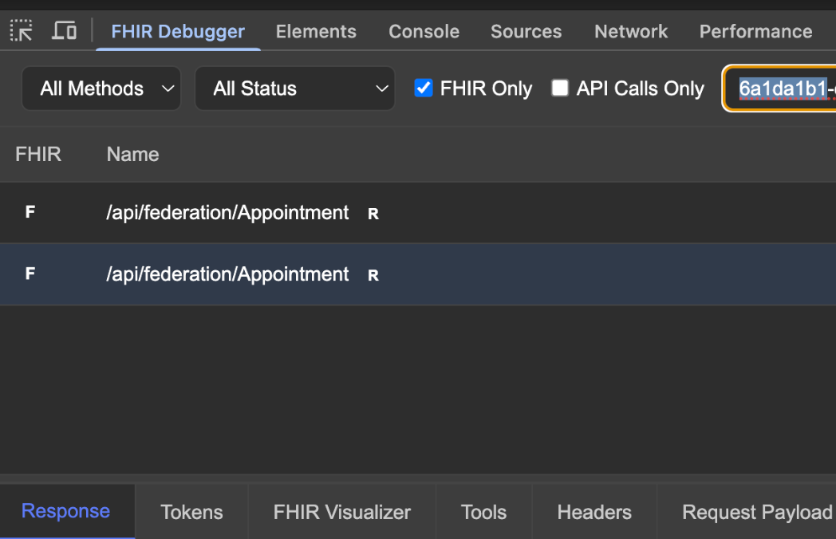Click the R badge on second Appointment request
The image size is (836, 539).
pos(373,274)
